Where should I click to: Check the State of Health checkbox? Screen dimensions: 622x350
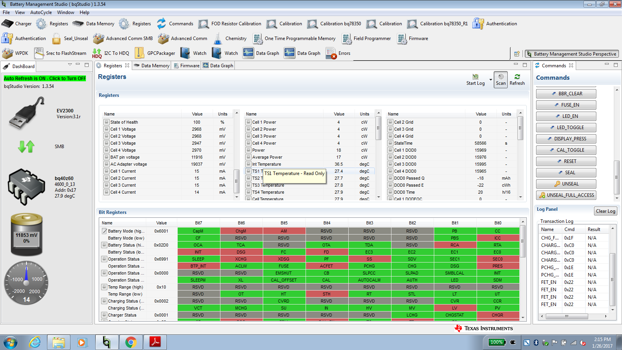[x=106, y=122]
